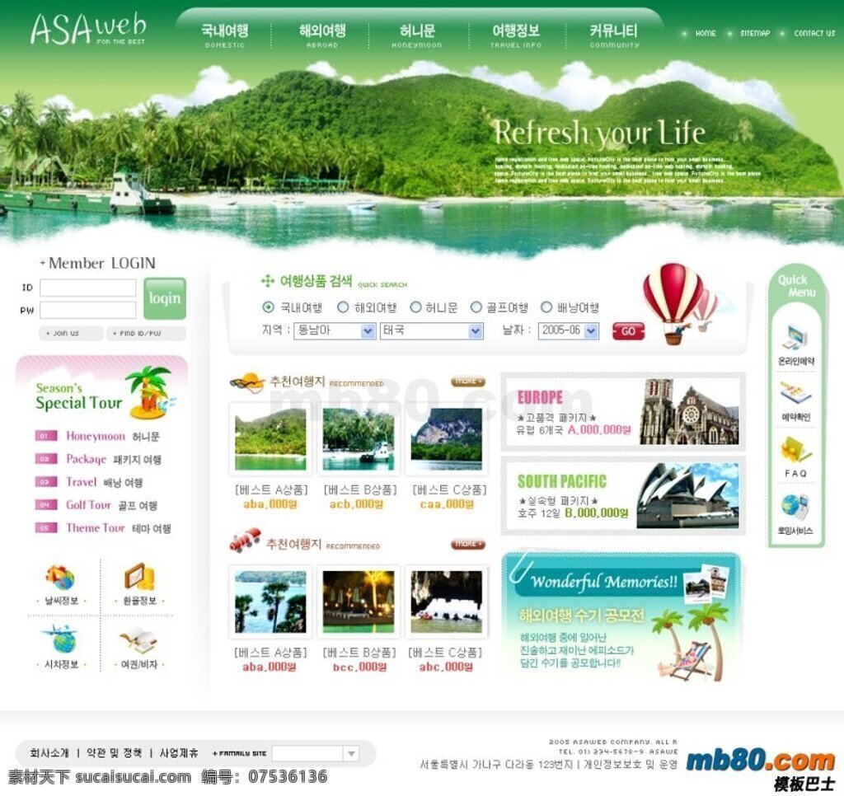The height and width of the screenshot is (796, 844).
Task: Click the ASAweb logo
Action: (88, 29)
